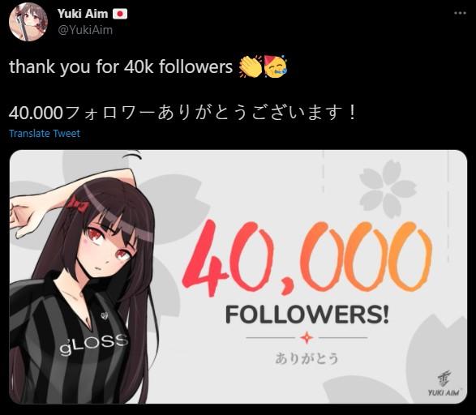This screenshot has width=476, height=415.
Task: Open the Yuki Aim display name link
Action: [83, 14]
